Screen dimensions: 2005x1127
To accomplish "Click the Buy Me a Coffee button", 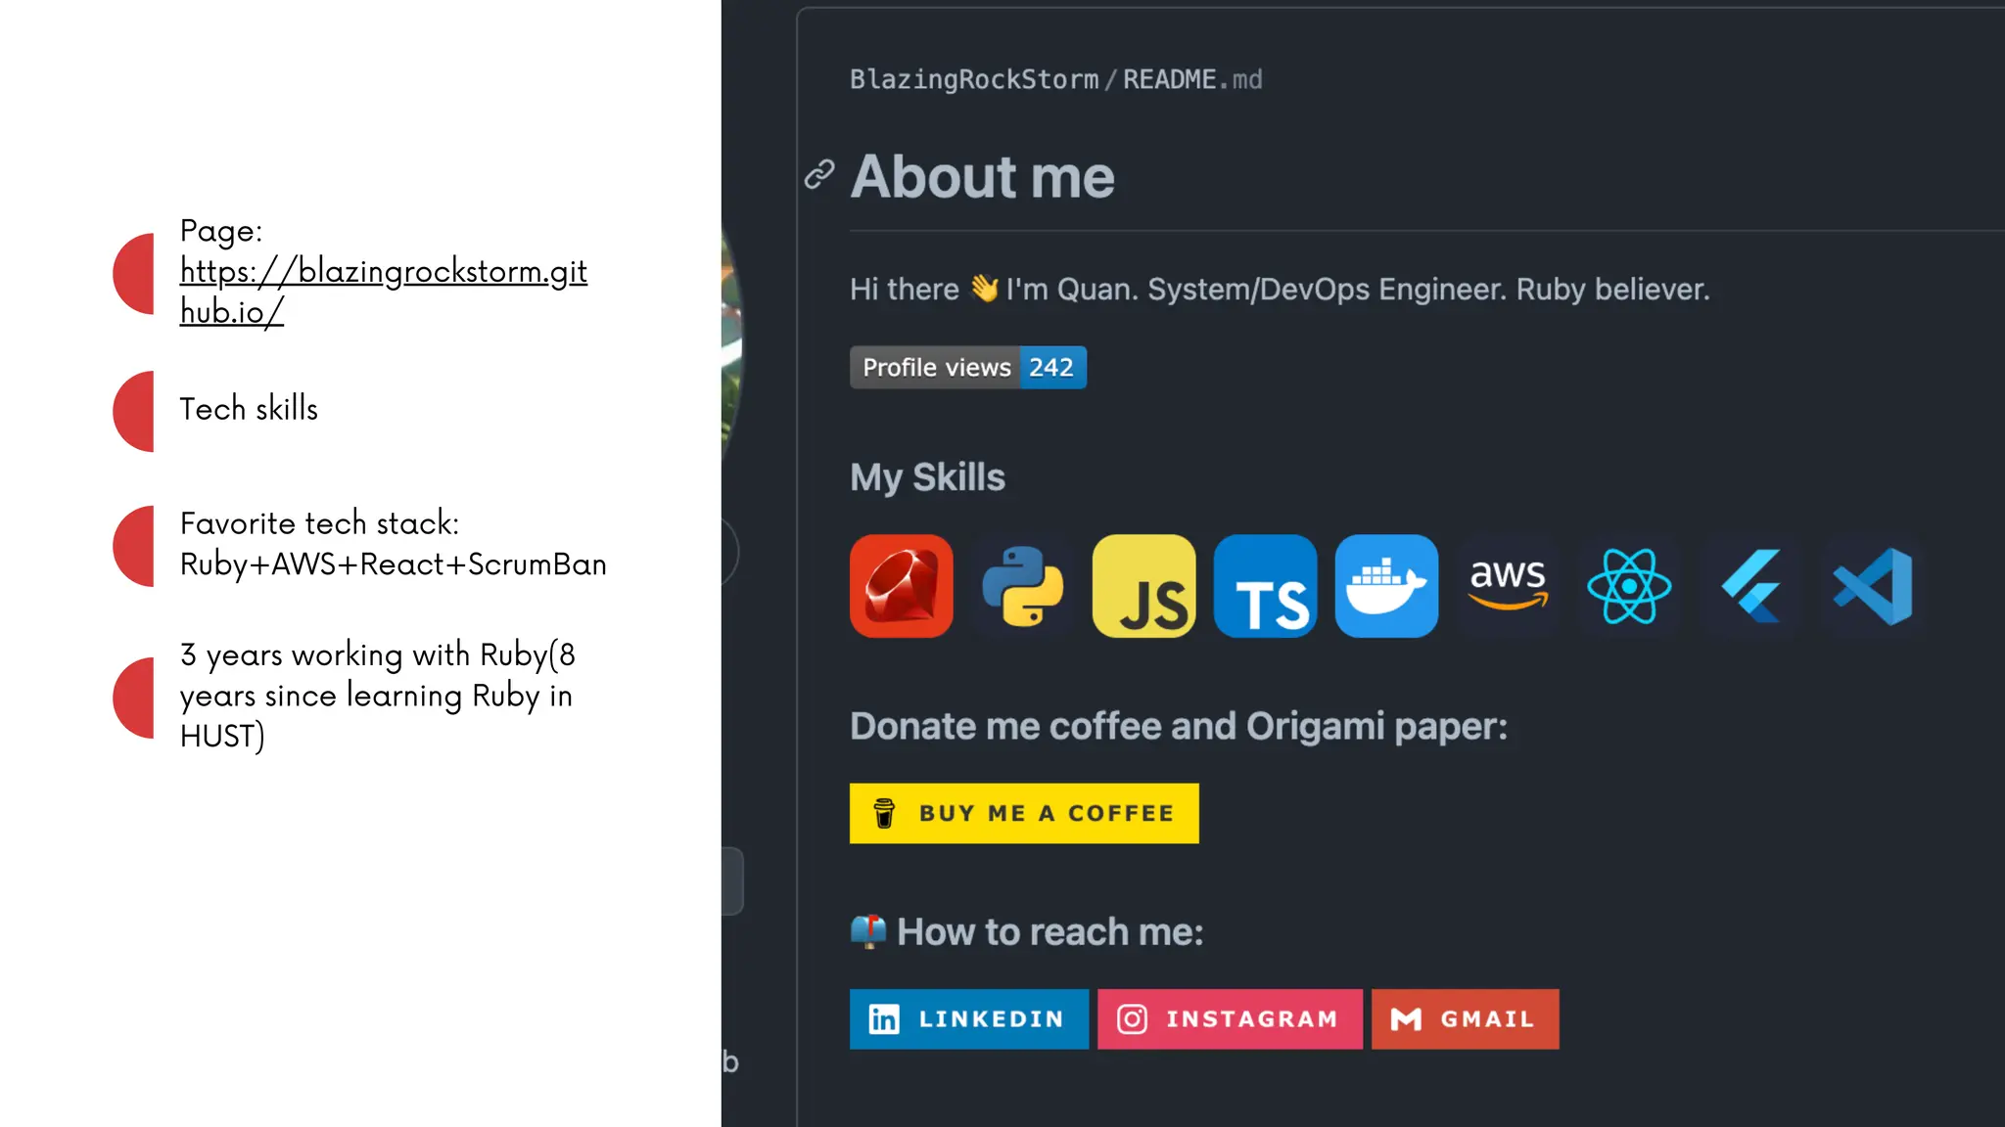I will (1024, 813).
